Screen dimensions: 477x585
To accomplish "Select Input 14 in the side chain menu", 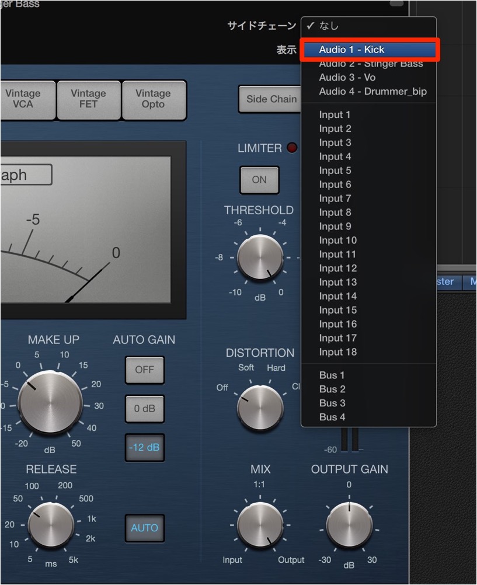I will pos(369,296).
